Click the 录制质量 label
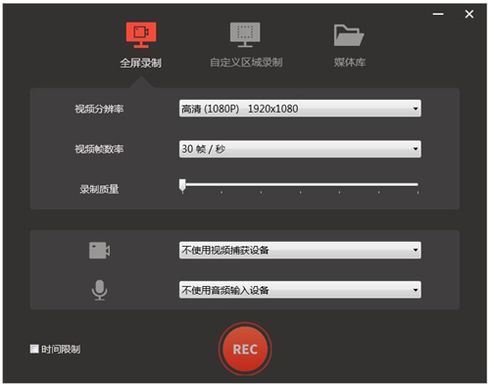The image size is (490, 385). click(x=99, y=189)
